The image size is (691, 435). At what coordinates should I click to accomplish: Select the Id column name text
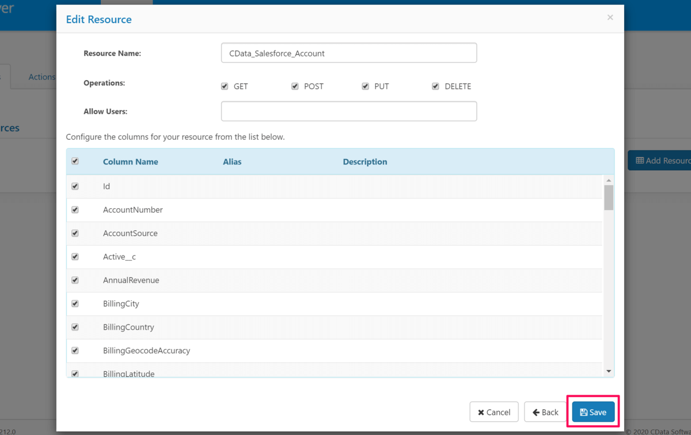click(107, 186)
